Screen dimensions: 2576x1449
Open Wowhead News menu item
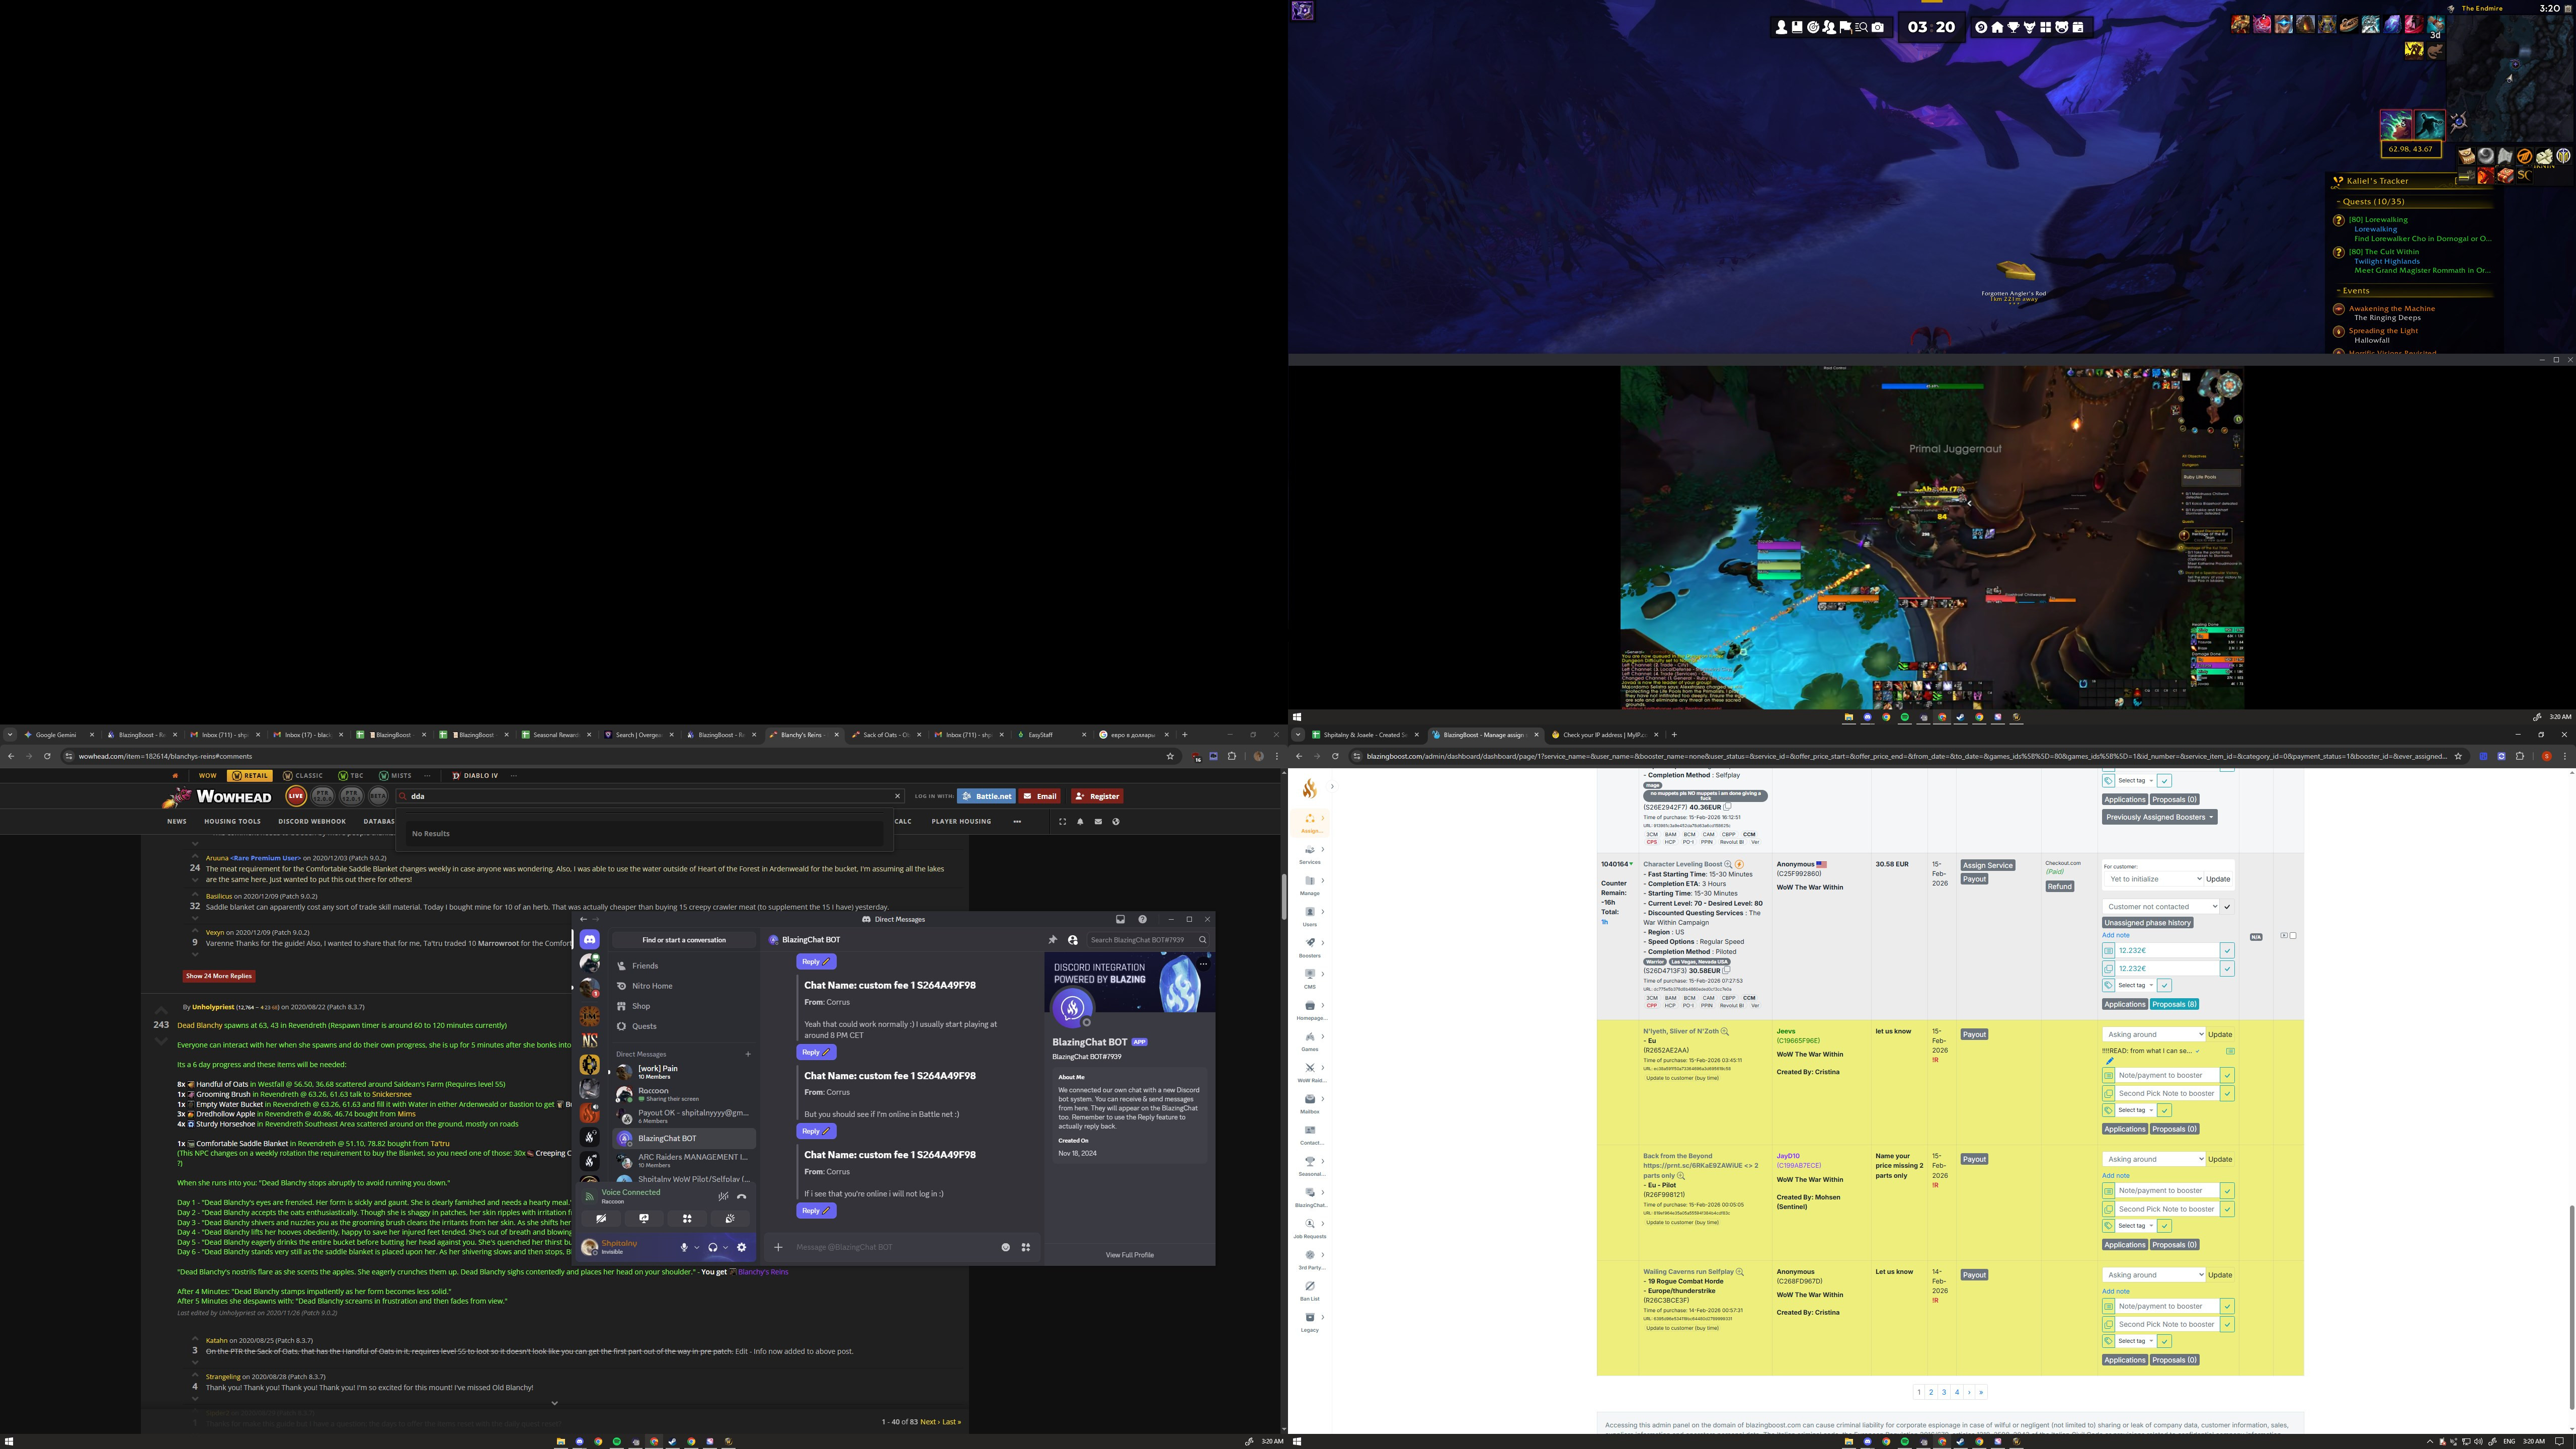177,821
